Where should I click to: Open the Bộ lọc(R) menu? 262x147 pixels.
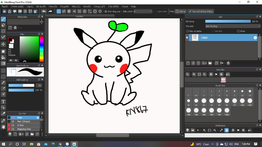[x=41, y=6]
